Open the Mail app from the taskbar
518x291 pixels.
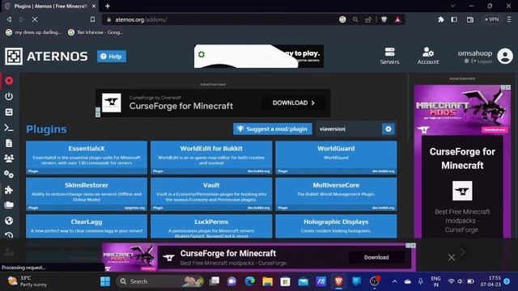click(303, 281)
